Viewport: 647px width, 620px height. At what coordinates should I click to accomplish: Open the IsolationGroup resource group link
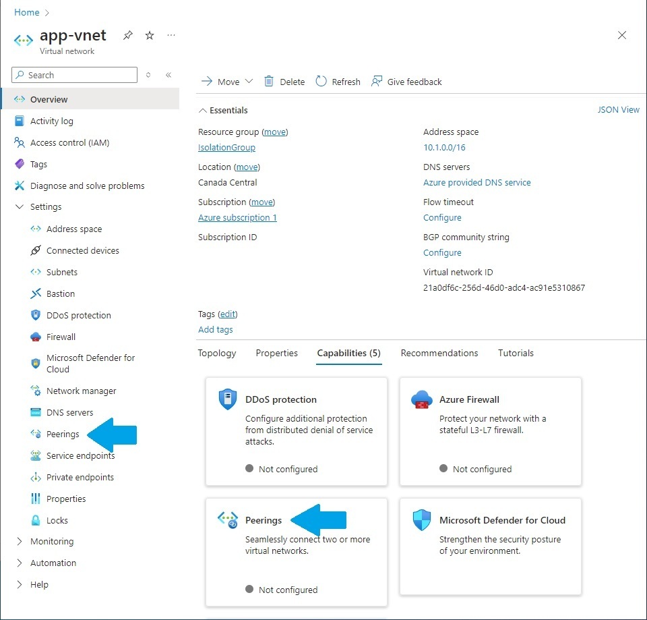click(226, 148)
